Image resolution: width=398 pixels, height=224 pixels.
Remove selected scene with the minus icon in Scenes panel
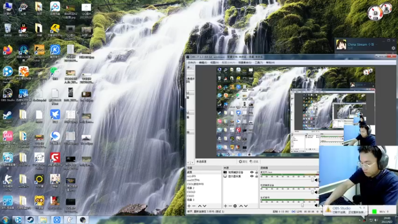tap(194, 206)
